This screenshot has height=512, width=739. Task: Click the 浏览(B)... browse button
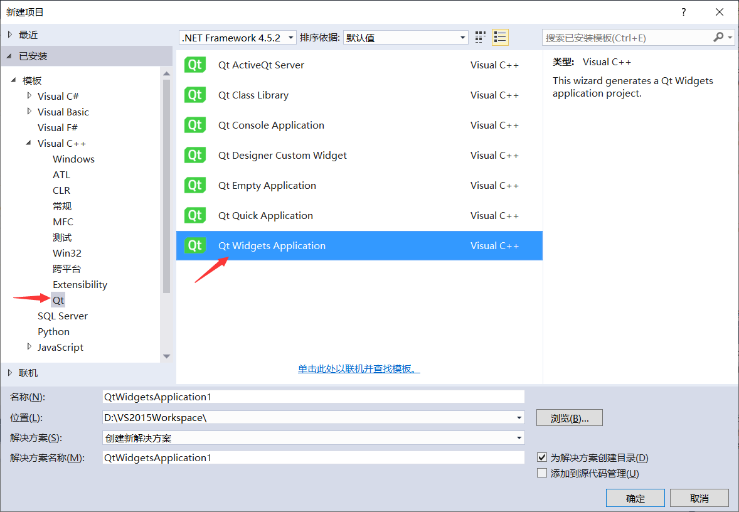(570, 418)
